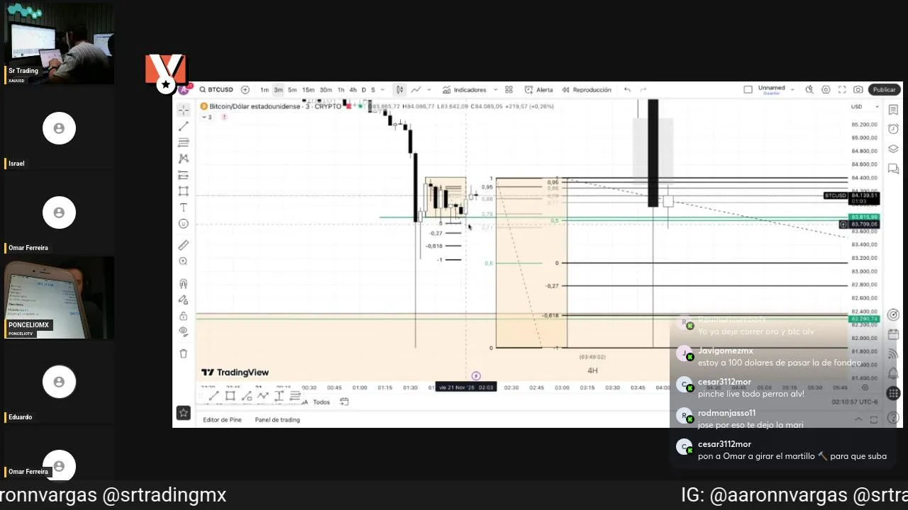Open the object tree layers icon
This screenshot has height=510, width=908.
tap(893, 149)
